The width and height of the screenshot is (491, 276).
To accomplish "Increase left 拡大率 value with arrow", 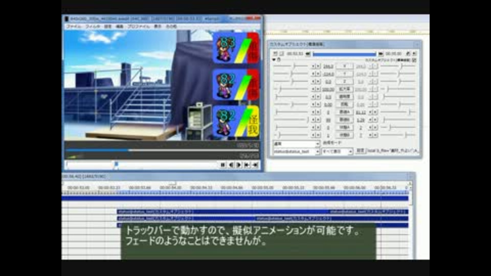I will (x=318, y=89).
